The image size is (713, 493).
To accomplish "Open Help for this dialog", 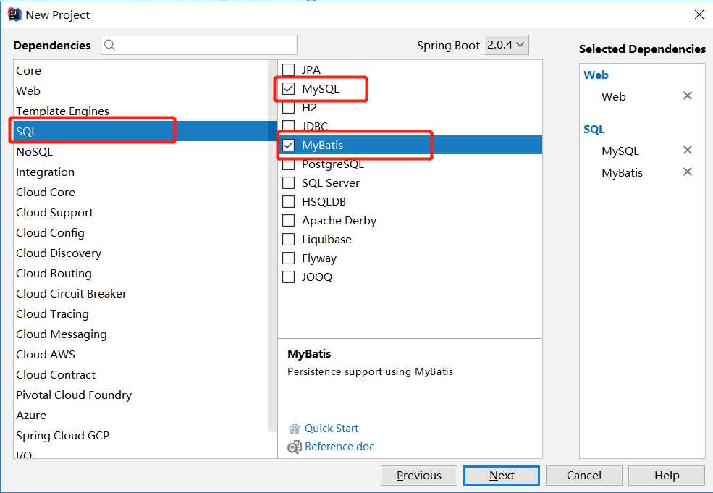I will [667, 475].
